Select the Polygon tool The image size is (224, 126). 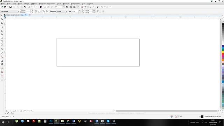(x=2, y=45)
